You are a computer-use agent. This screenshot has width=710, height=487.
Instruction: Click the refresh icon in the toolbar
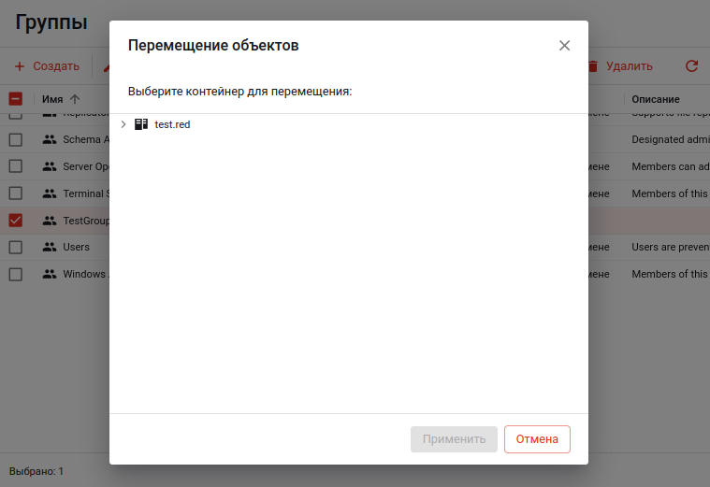(x=691, y=66)
